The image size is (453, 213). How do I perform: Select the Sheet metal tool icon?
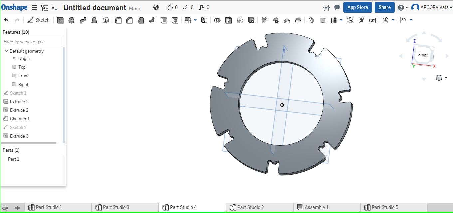click(386, 20)
